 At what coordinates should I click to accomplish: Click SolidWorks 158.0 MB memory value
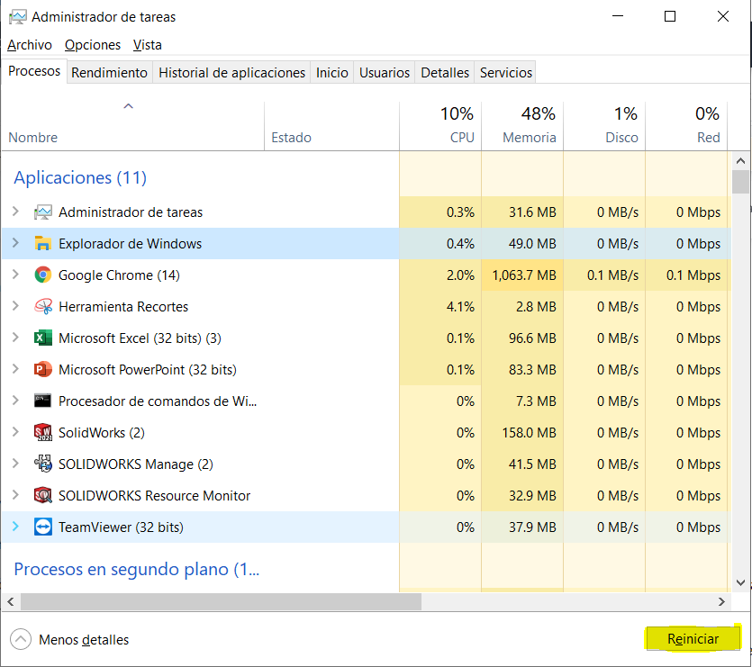click(529, 433)
